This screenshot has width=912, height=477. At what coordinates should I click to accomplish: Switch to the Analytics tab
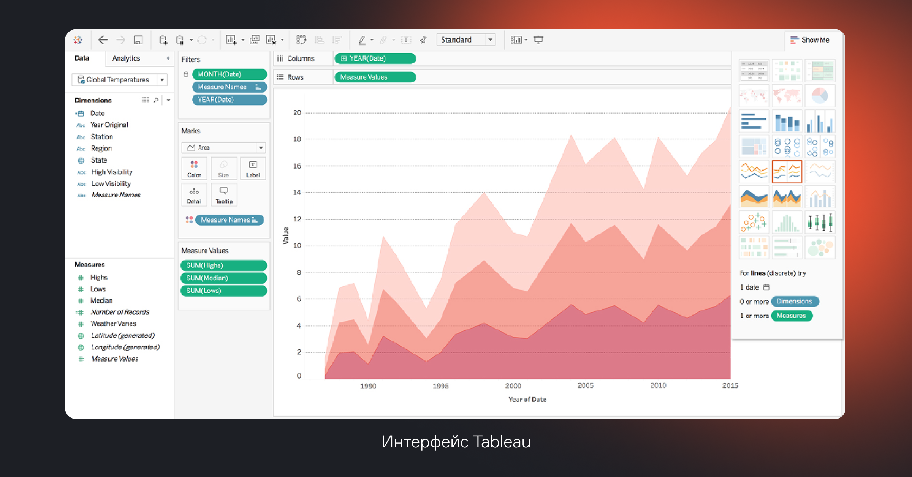126,58
